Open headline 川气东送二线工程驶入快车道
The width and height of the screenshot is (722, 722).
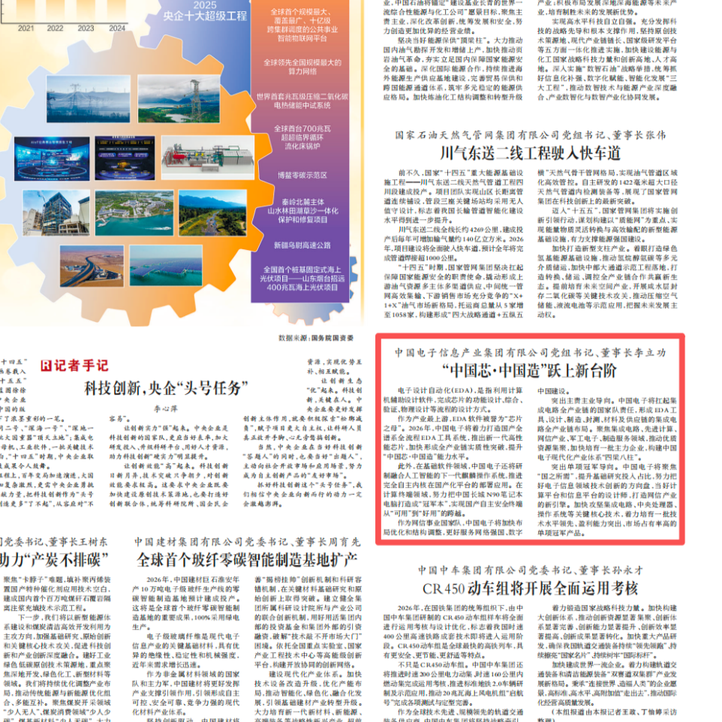tap(530, 154)
